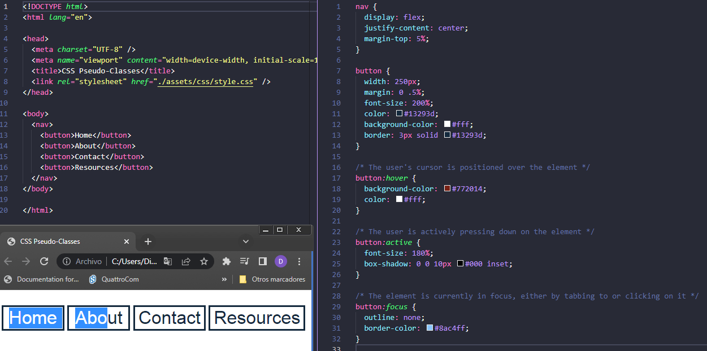
Task: Click the Home button on page
Action: pos(33,318)
